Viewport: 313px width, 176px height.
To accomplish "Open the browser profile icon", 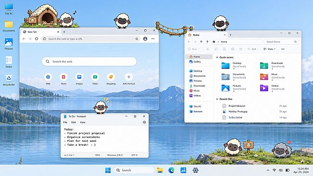I will point(145,39).
